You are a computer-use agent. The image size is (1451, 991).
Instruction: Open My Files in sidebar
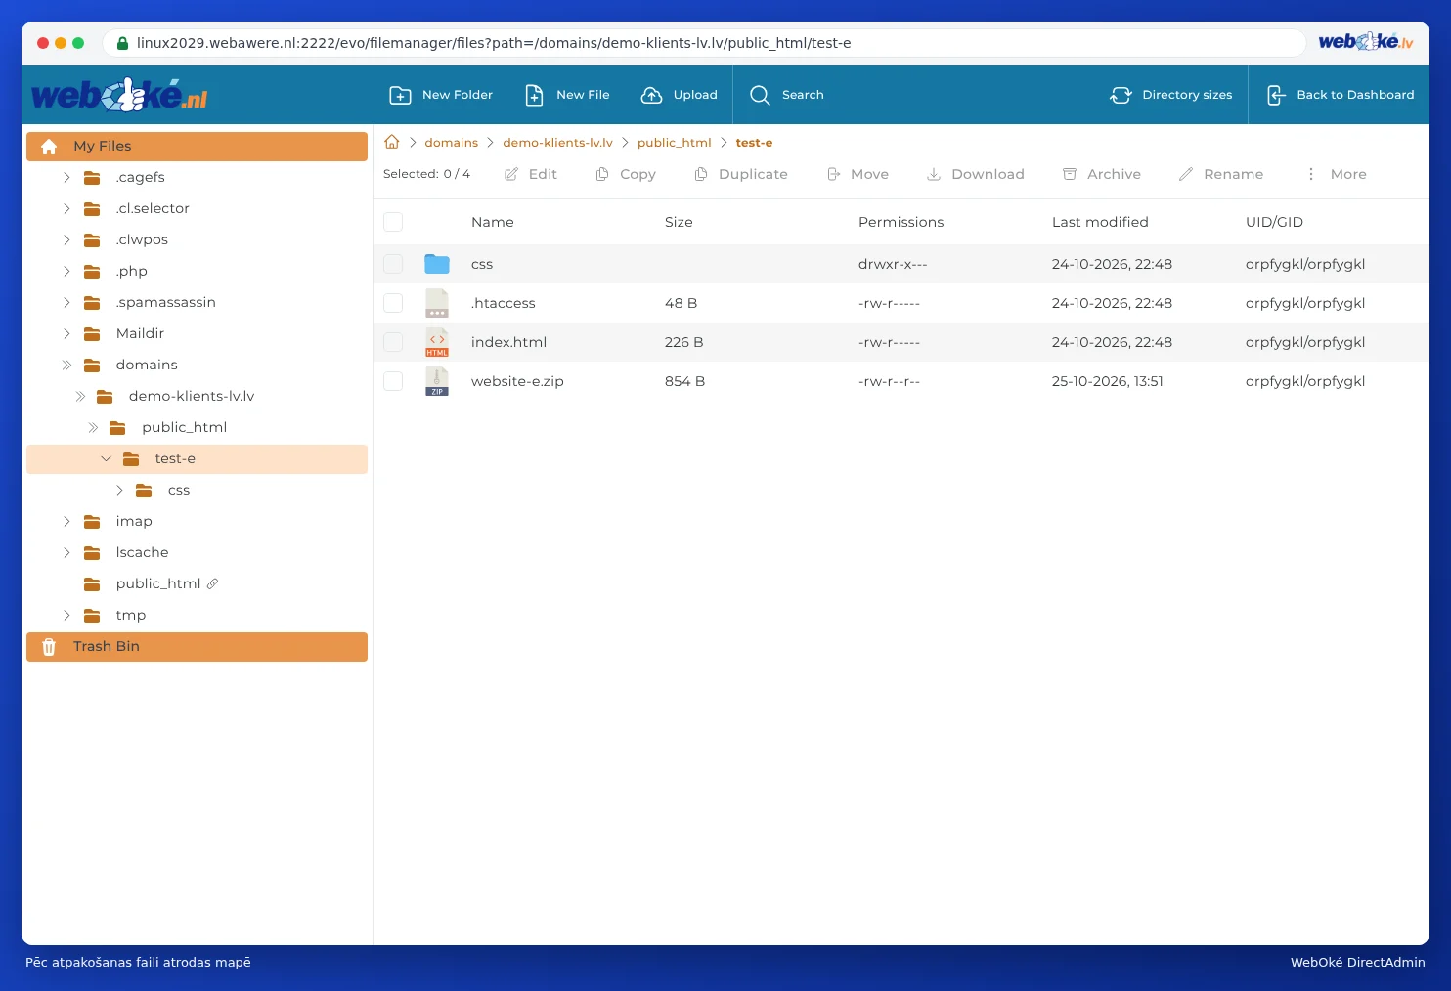197,146
